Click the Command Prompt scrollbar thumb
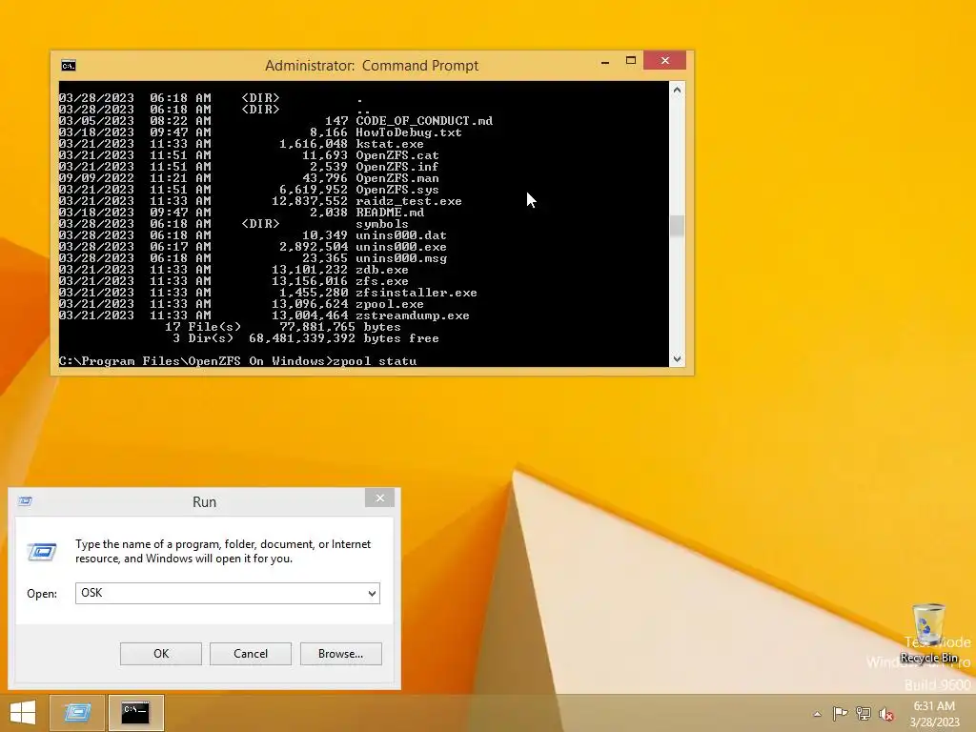This screenshot has height=732, width=976. click(678, 225)
